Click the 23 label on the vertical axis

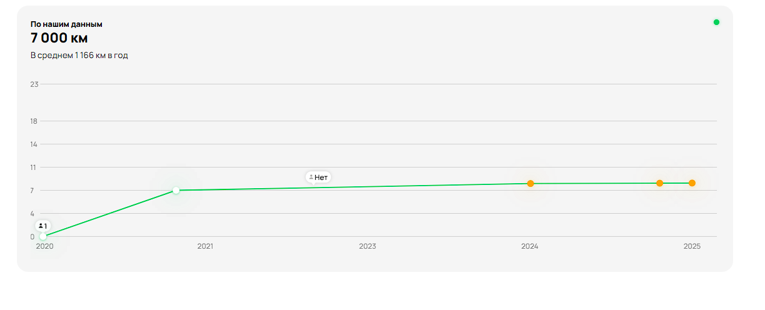click(34, 84)
